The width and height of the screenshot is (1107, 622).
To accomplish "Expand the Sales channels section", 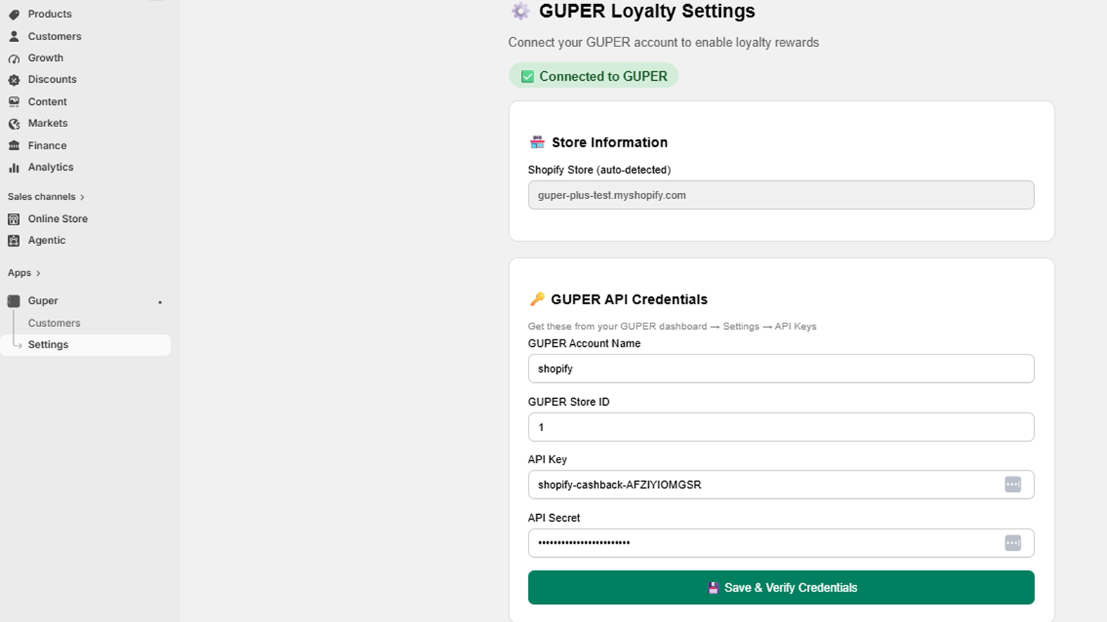I will pos(46,197).
